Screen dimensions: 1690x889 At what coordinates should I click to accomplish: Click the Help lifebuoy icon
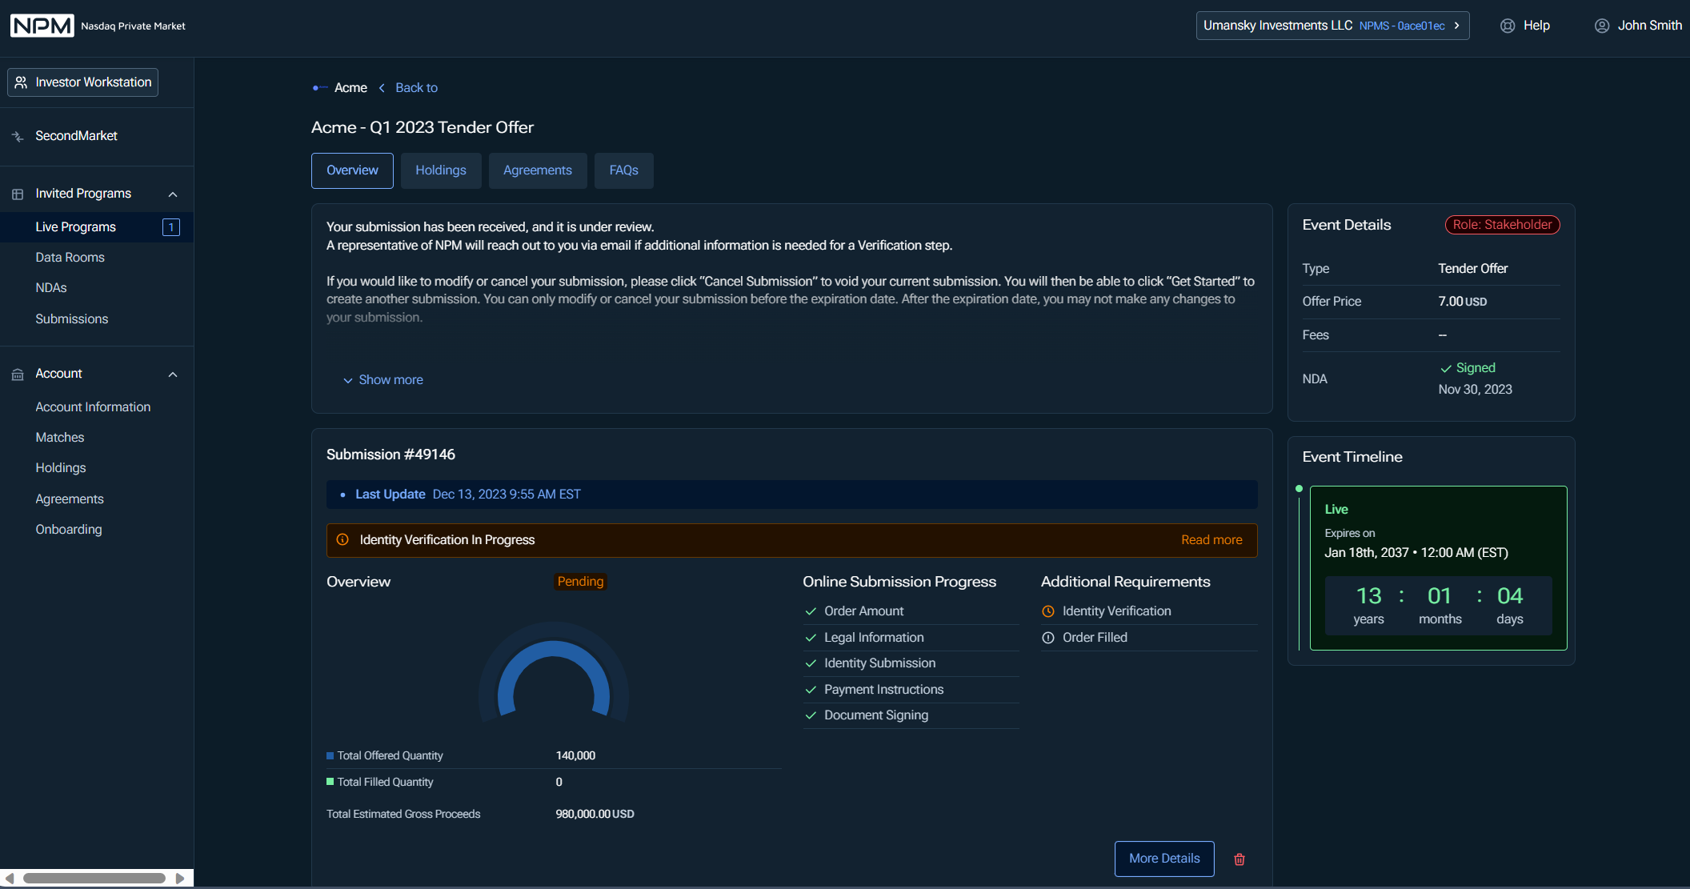click(1508, 26)
